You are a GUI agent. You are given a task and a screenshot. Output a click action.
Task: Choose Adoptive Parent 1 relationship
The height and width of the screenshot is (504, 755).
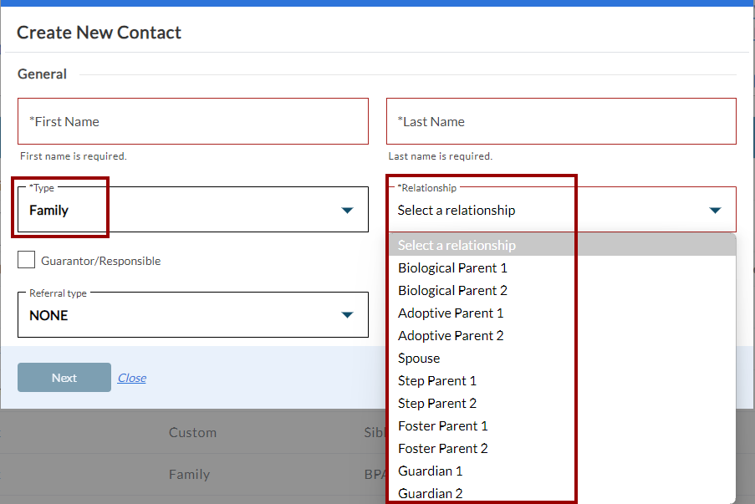(451, 313)
